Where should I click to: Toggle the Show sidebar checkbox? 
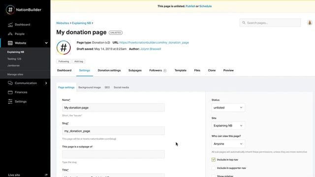tap(213, 176)
